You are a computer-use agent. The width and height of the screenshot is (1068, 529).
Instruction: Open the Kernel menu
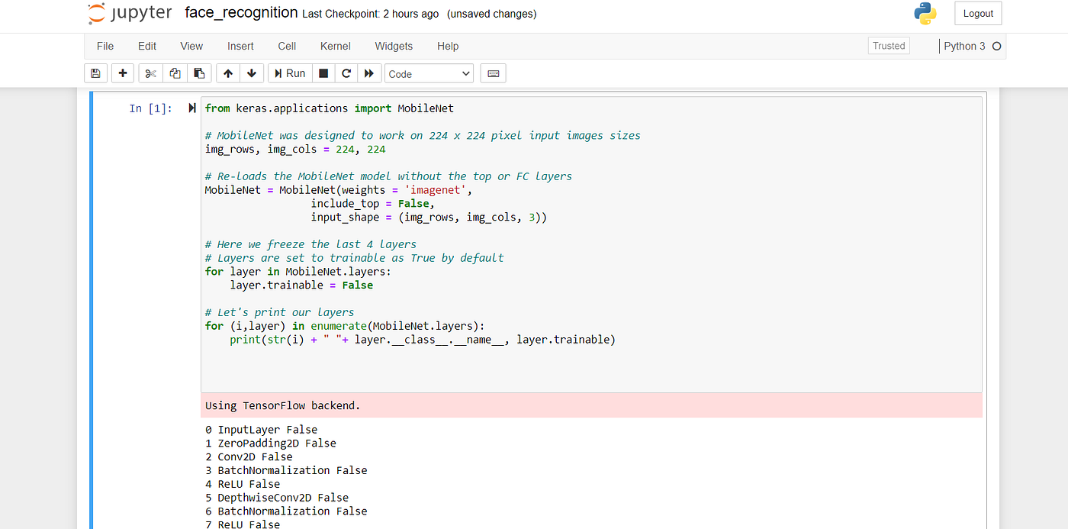tap(336, 46)
